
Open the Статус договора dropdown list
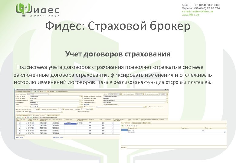click(81, 96)
